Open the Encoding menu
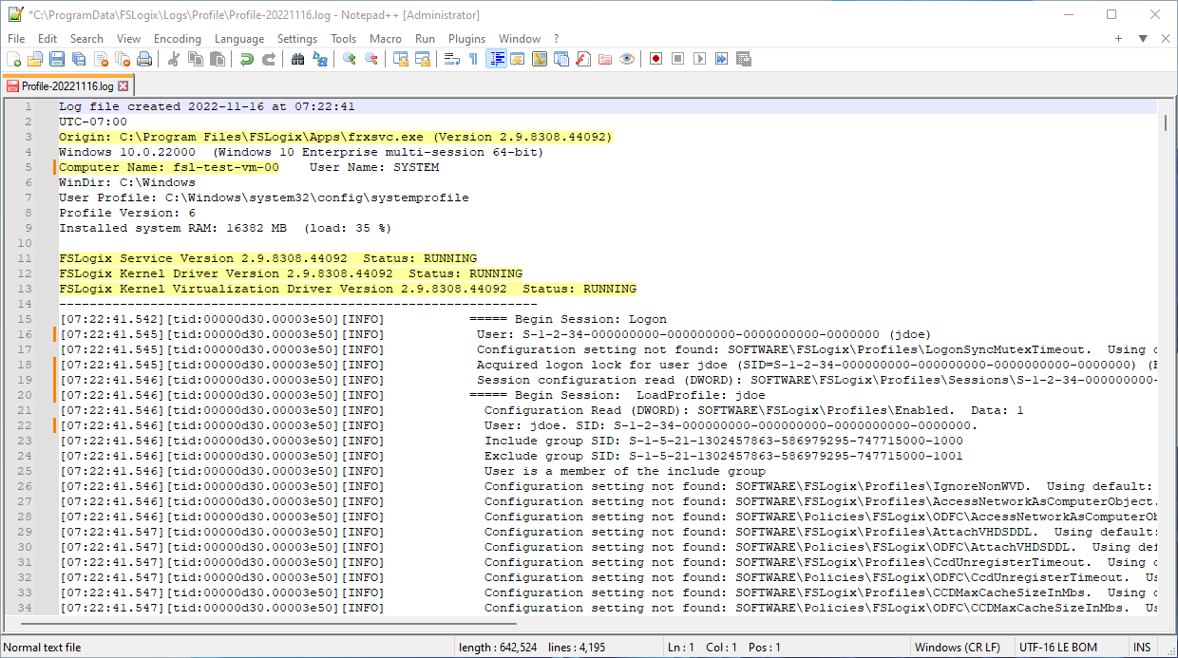 (x=178, y=39)
